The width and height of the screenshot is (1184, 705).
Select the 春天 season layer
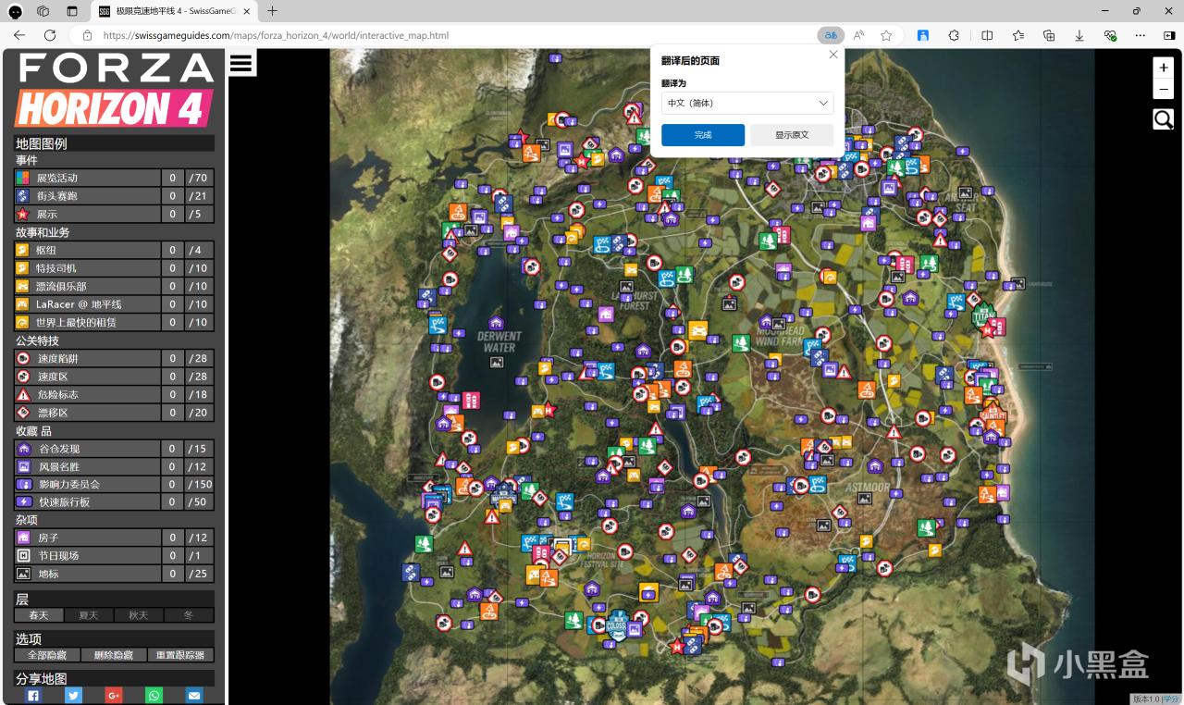tap(39, 615)
